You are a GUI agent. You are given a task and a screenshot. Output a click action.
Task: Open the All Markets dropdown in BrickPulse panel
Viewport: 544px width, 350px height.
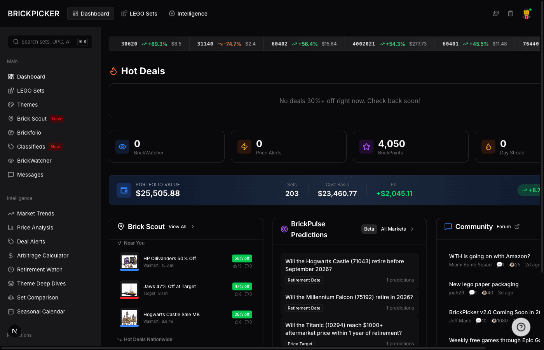click(x=394, y=229)
